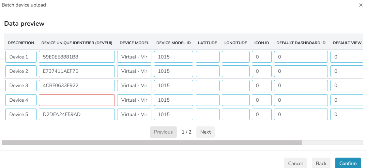
Task: Edit DevEUI field containing 59E0EE8881B8
Action: [x=77, y=57]
